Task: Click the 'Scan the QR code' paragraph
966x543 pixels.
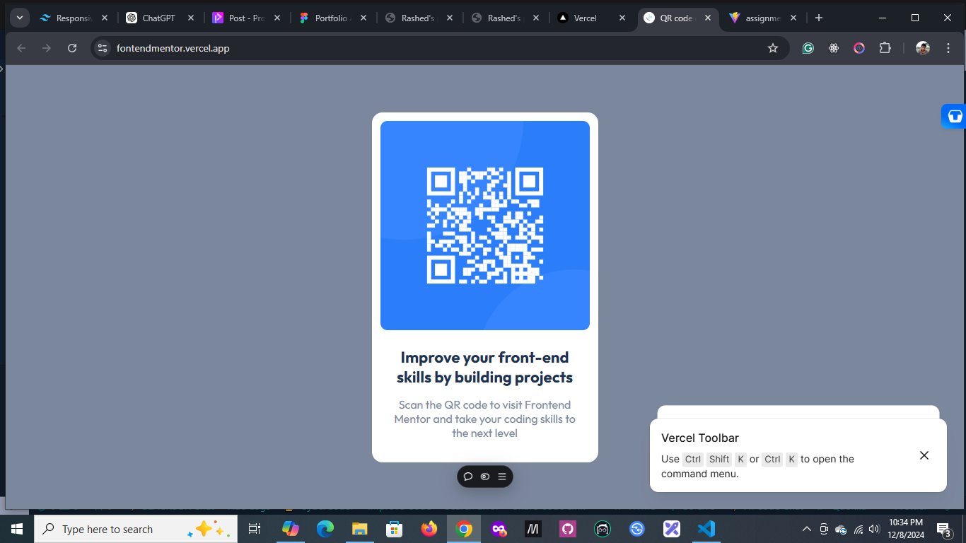Action: tap(485, 419)
